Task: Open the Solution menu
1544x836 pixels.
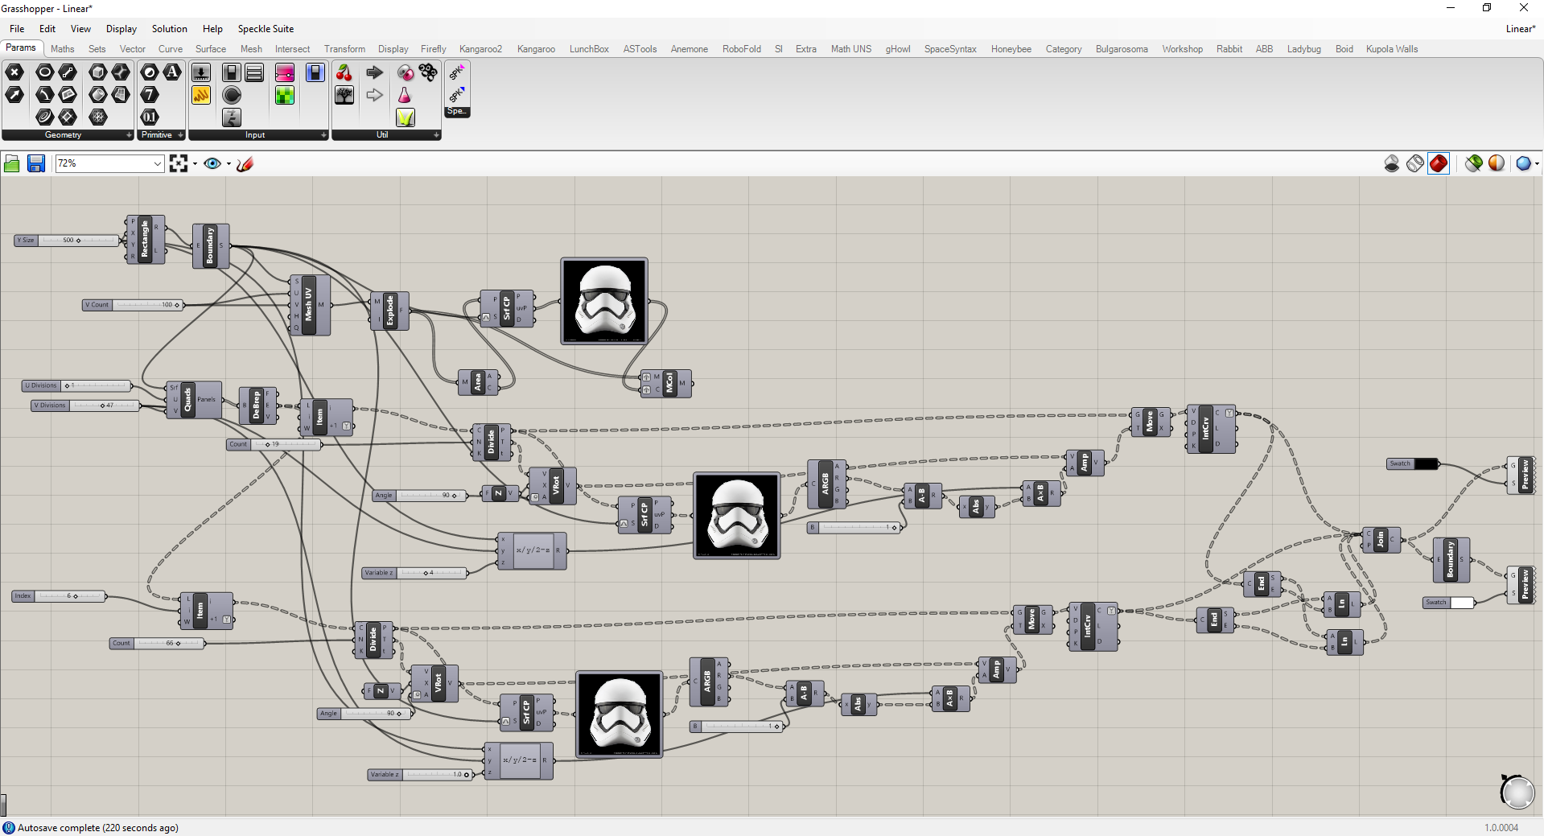Action: 169,29
